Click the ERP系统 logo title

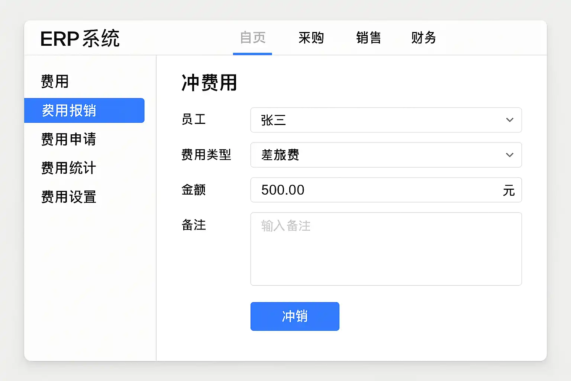point(80,39)
